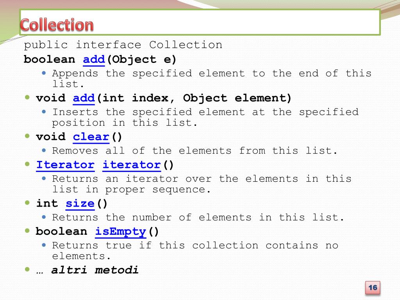Select the '… altri metodi' line

[x=87, y=270]
